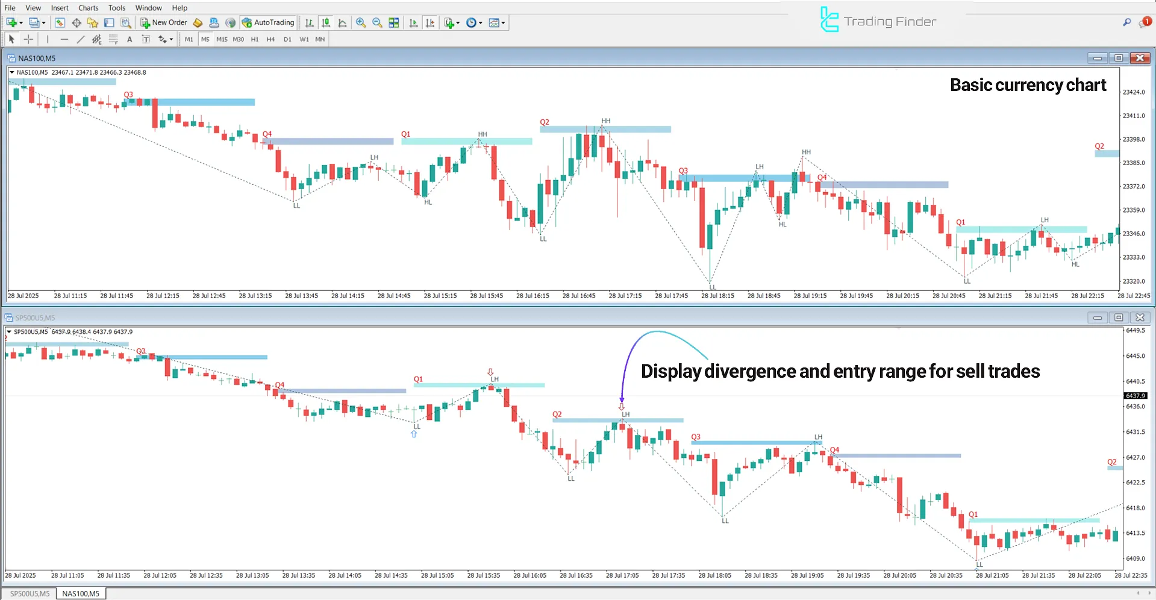Image resolution: width=1156 pixels, height=600 pixels.
Task: Select the horizontal line drawing tool
Action: coord(64,39)
